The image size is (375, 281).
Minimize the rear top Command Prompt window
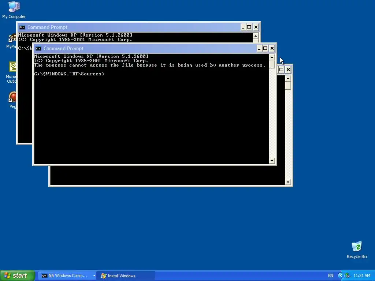[243, 27]
